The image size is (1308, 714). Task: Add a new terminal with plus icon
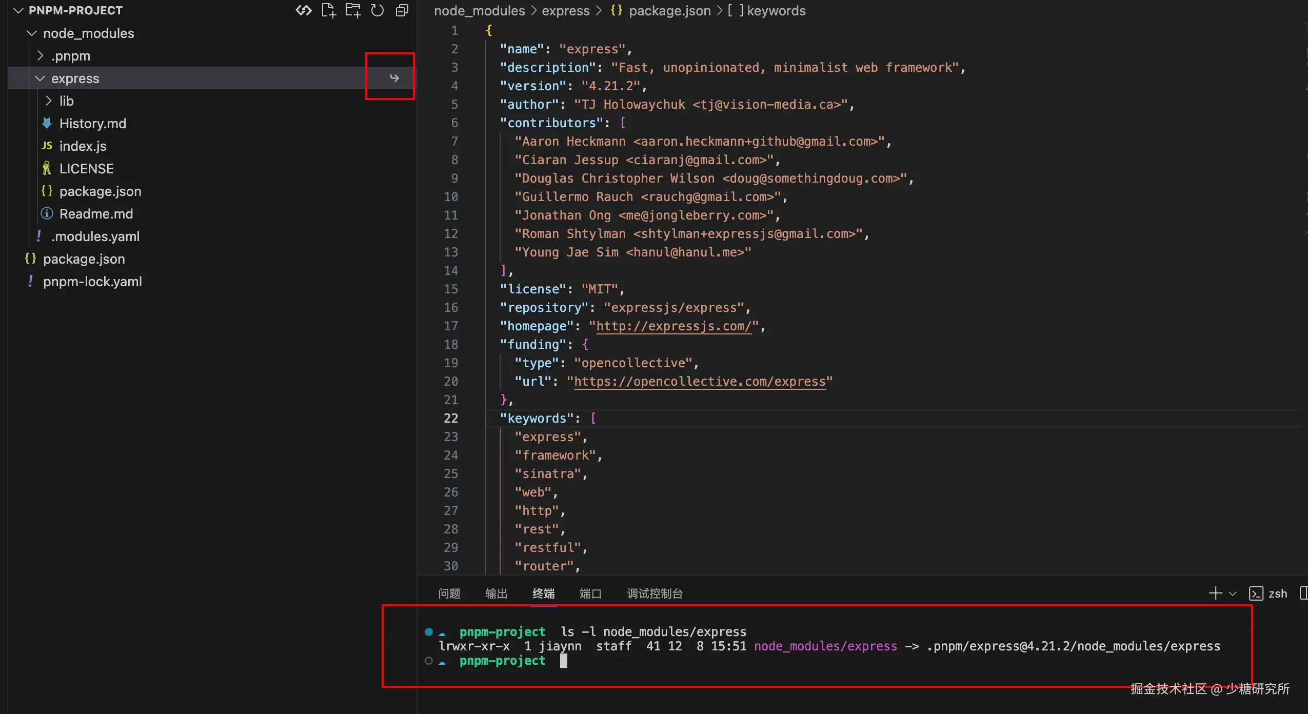pyautogui.click(x=1215, y=593)
